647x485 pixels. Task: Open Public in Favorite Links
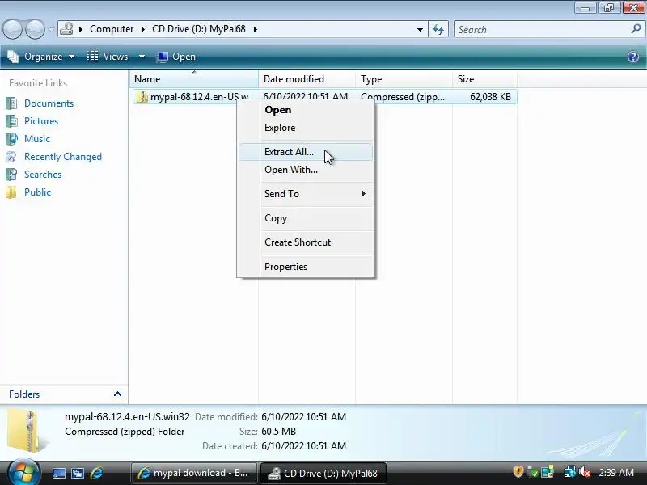click(37, 192)
